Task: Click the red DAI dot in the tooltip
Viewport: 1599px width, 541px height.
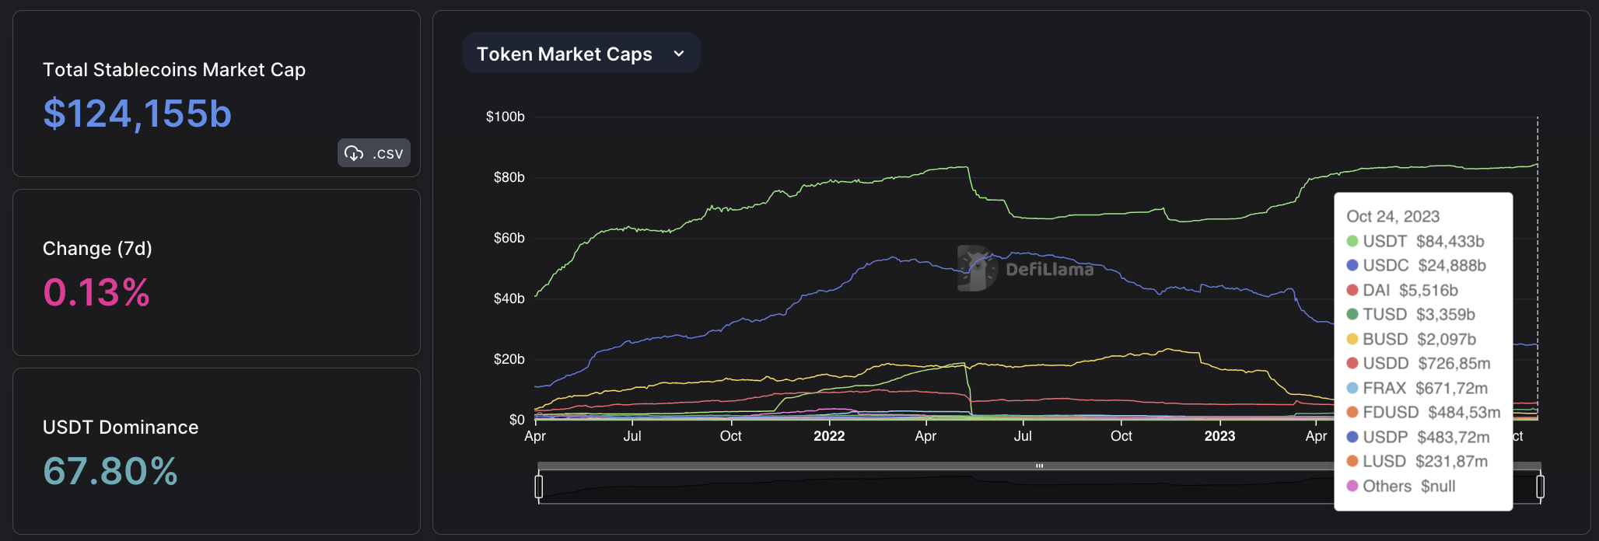Action: 1352,291
